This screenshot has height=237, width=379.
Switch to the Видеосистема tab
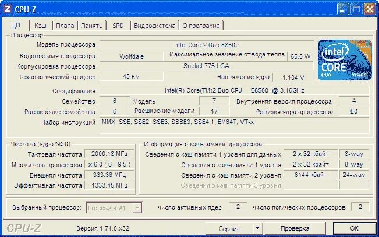pyautogui.click(x=155, y=26)
